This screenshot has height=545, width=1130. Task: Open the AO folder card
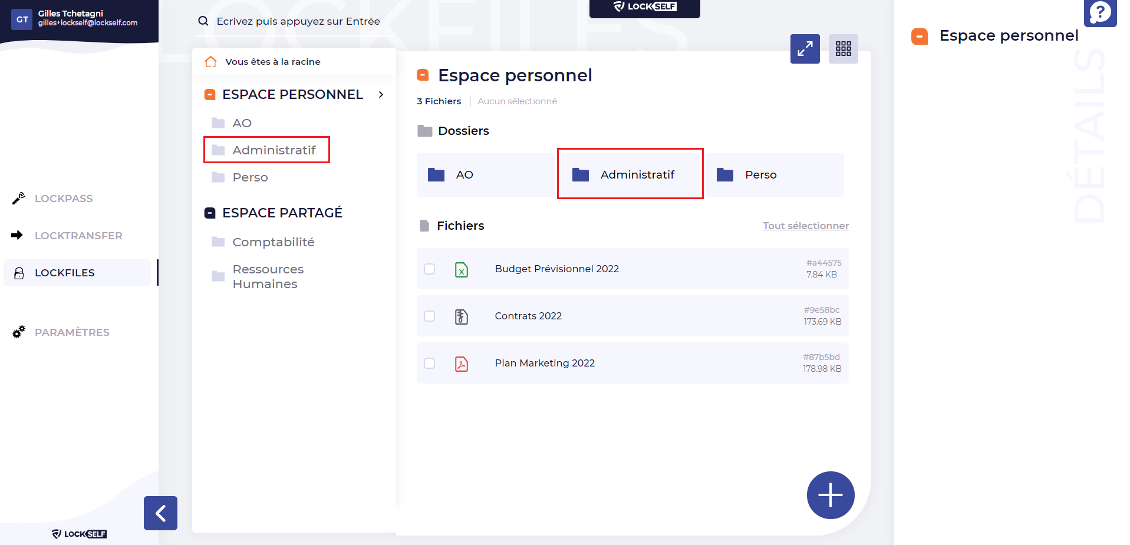click(x=486, y=175)
